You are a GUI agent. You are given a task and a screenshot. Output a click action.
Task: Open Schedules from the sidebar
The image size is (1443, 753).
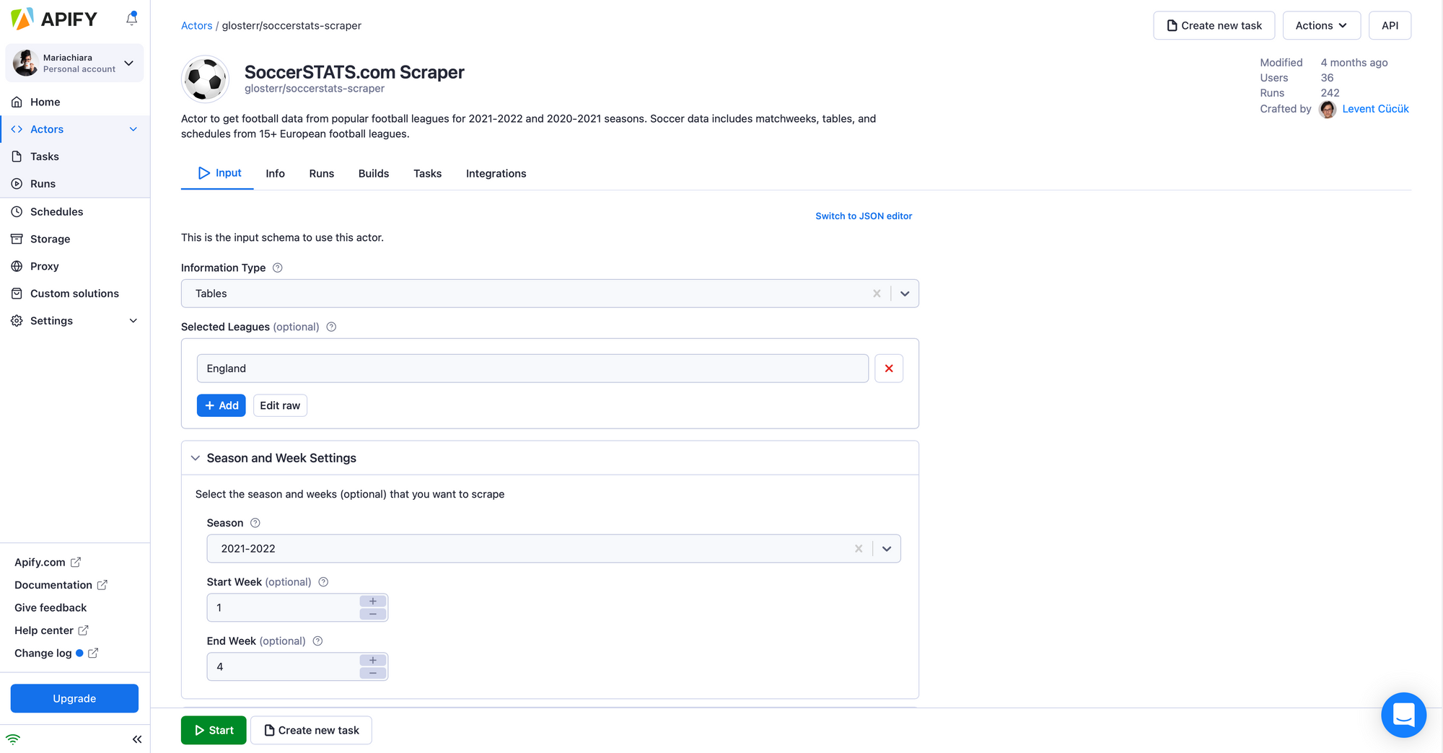click(x=56, y=211)
